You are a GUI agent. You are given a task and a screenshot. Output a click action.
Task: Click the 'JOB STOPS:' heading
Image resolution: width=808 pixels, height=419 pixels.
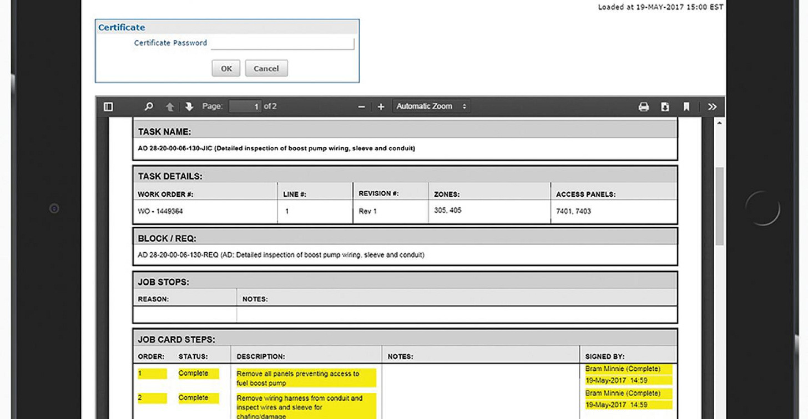pos(163,282)
